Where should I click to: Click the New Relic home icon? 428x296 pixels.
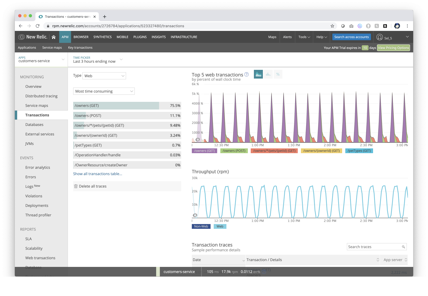(54, 37)
